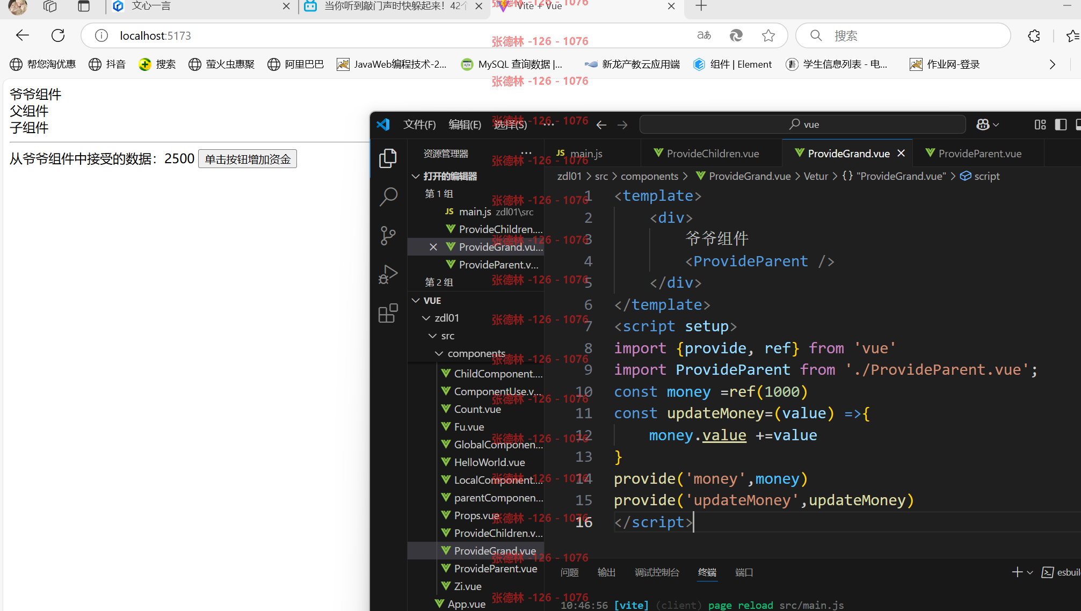This screenshot has height=611, width=1081.
Task: Switch to 调试控制台 panel tab
Action: (x=657, y=572)
